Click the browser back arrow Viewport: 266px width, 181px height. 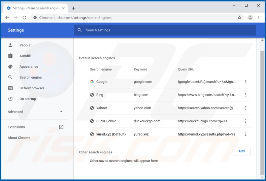pos(7,18)
